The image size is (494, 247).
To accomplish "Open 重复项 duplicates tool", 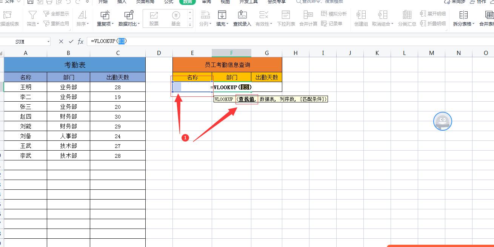I will pyautogui.click(x=105, y=18).
